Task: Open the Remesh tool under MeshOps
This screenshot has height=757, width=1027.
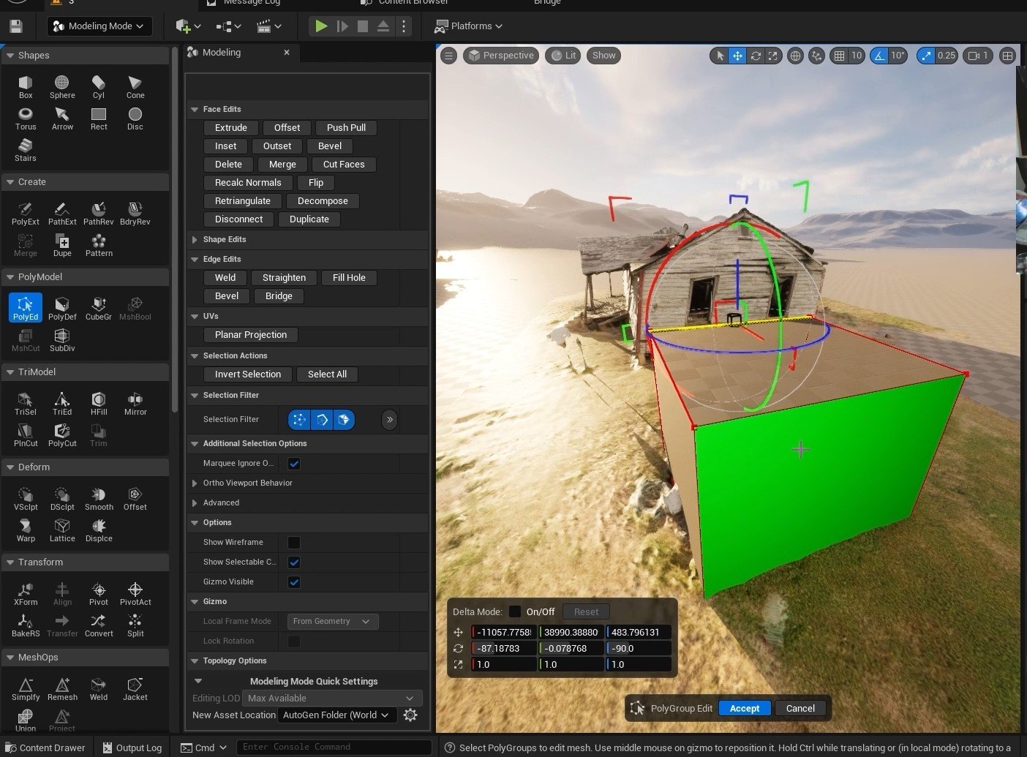Action: [x=61, y=686]
